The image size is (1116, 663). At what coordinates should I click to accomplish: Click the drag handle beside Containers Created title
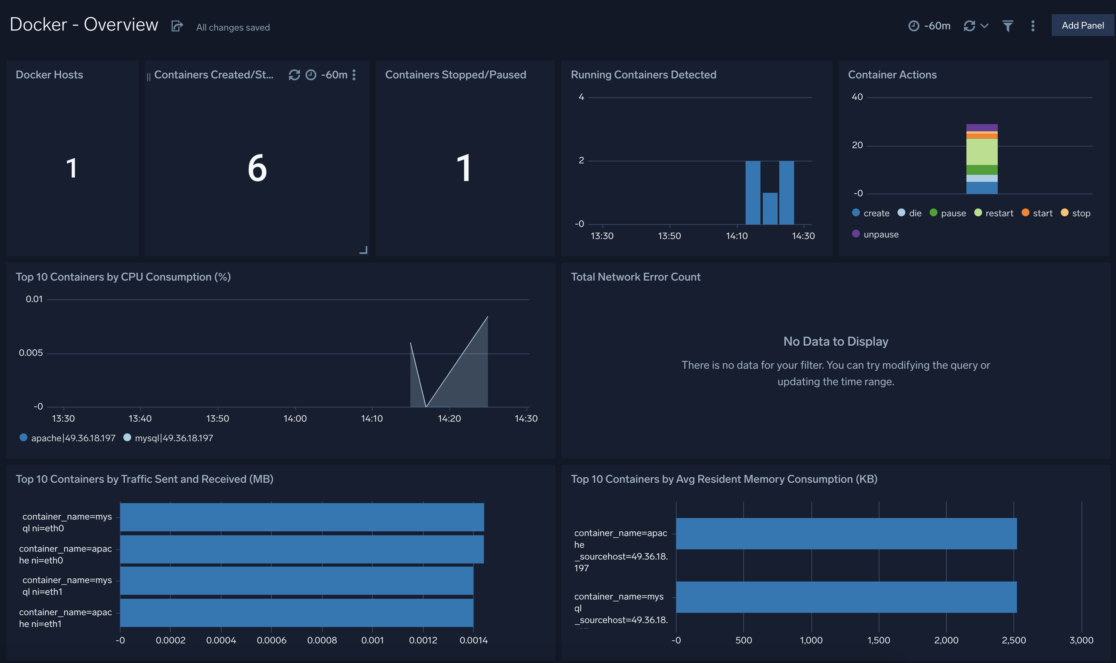[149, 75]
